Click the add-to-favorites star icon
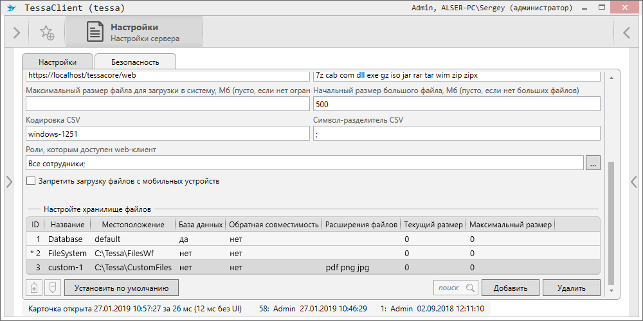Image resolution: width=643 pixels, height=321 pixels. click(46, 33)
